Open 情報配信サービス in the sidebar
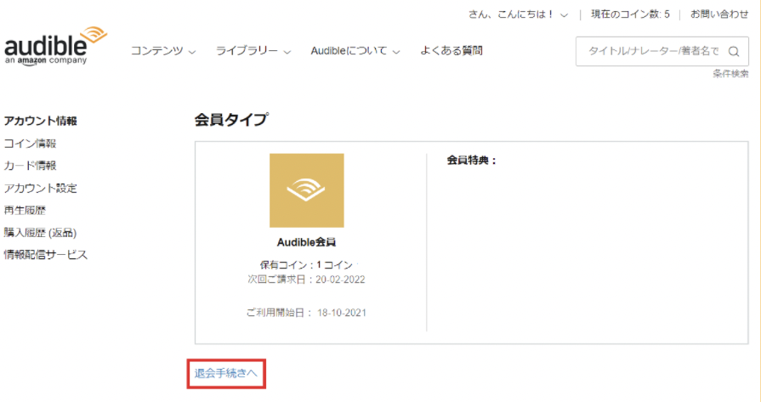Image resolution: width=761 pixels, height=402 pixels. click(46, 255)
